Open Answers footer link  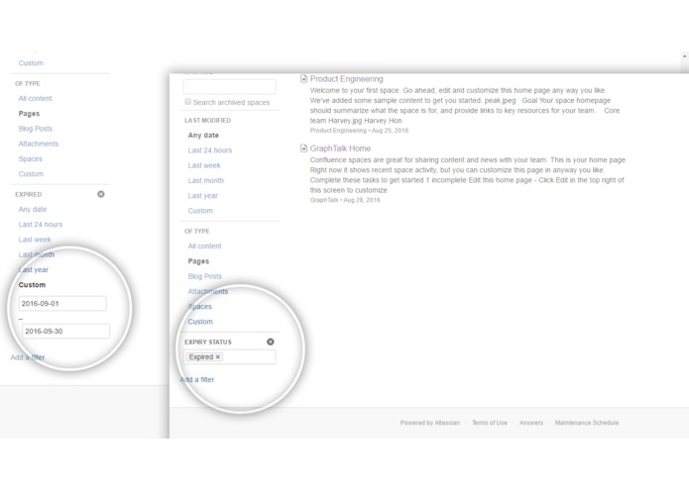[x=530, y=423]
